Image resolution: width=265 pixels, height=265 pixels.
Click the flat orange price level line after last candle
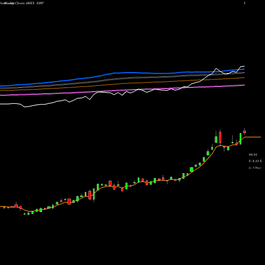[x=253, y=137]
